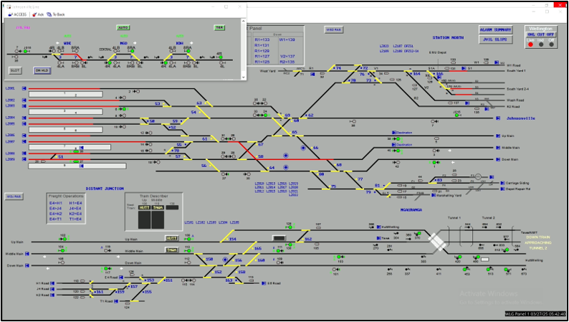This screenshot has height=322, width=569.
Task: Click the scroll down arrow in Johnsonville window
Action: pos(244,77)
